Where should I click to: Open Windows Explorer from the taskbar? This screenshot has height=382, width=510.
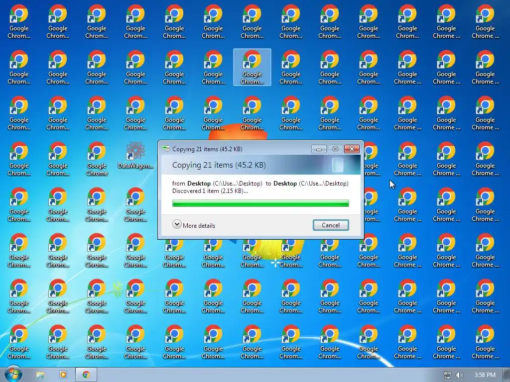point(40,375)
